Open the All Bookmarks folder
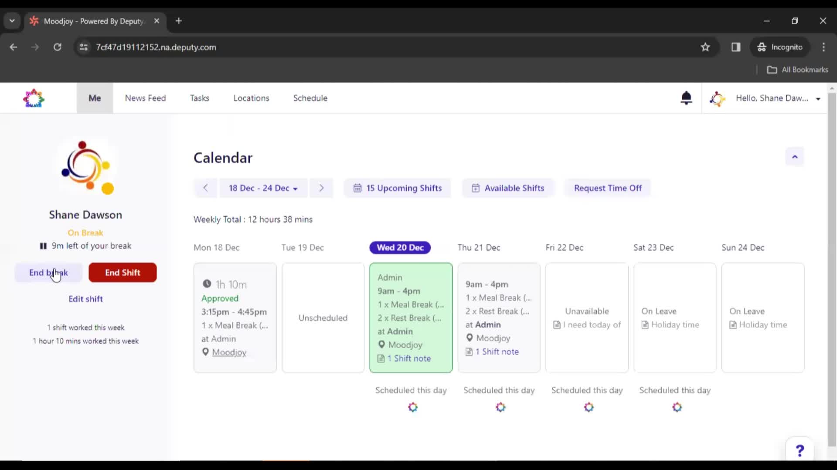The width and height of the screenshot is (837, 470). point(798,70)
